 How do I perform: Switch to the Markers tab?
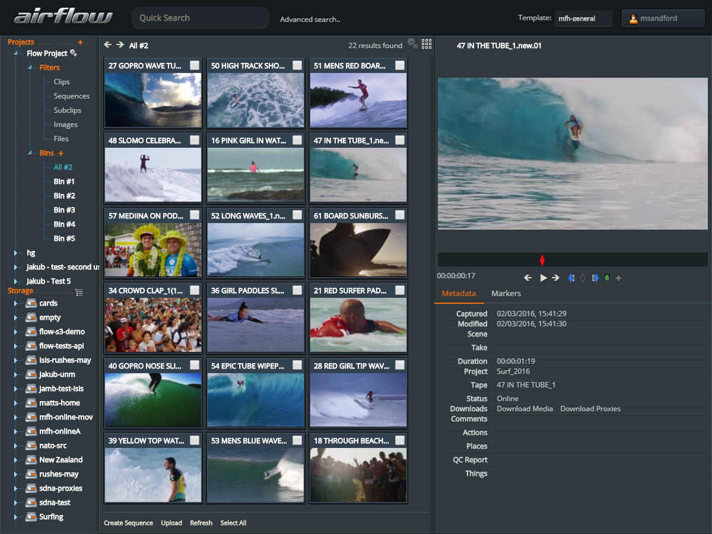tap(506, 293)
